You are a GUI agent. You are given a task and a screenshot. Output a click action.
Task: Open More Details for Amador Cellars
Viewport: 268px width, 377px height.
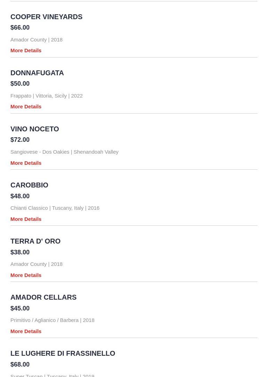pos(26,331)
